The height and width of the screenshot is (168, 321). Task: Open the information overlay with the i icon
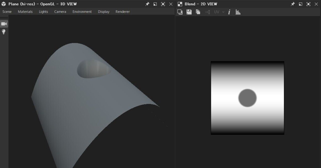[x=229, y=12]
